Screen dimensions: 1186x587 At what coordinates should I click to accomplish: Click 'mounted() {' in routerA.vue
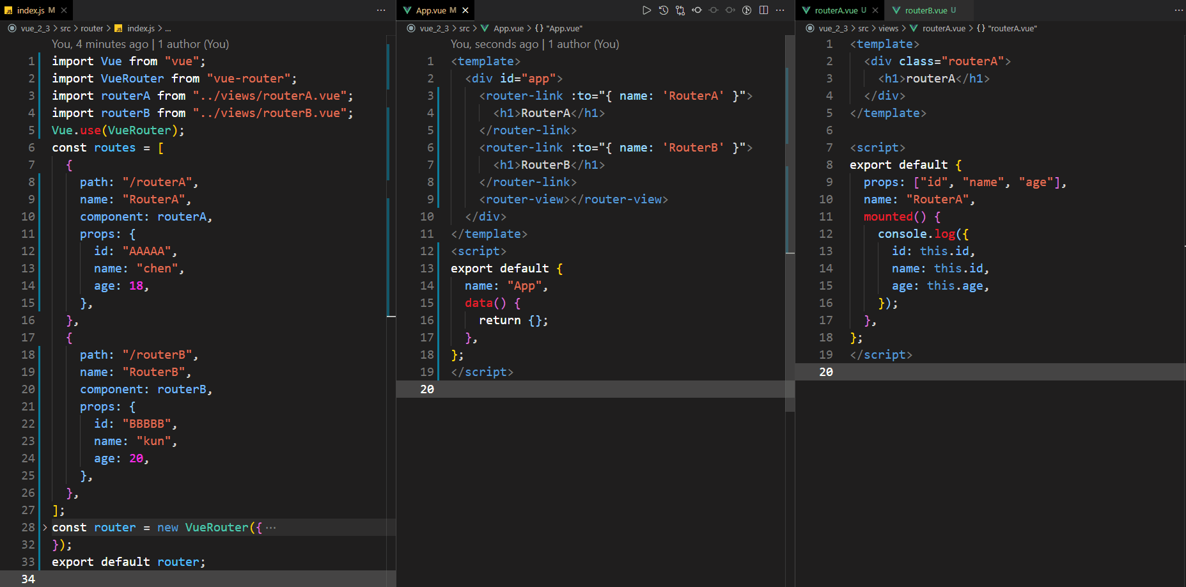(902, 216)
